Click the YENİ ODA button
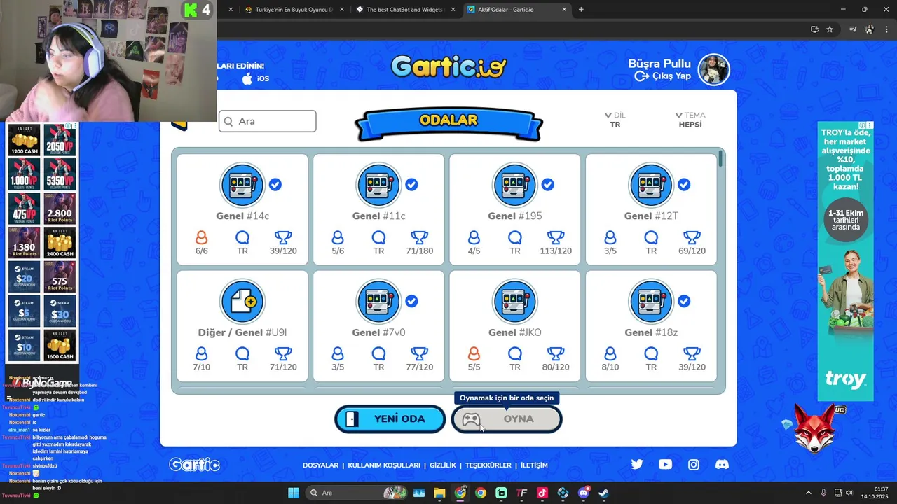 390,419
